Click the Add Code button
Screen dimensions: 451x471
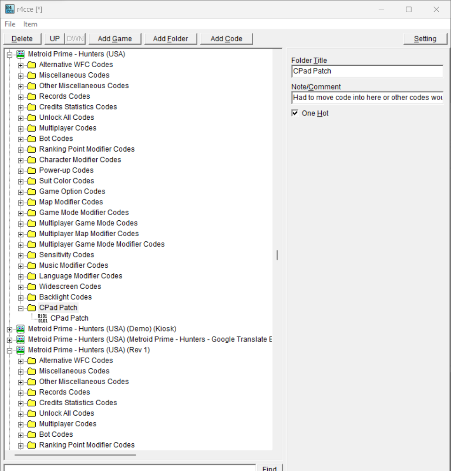point(226,39)
